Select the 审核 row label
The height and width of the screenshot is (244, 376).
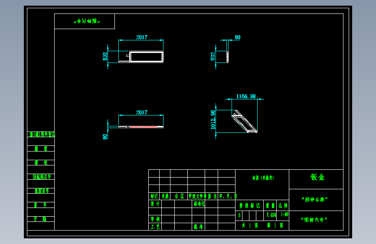coord(155,219)
